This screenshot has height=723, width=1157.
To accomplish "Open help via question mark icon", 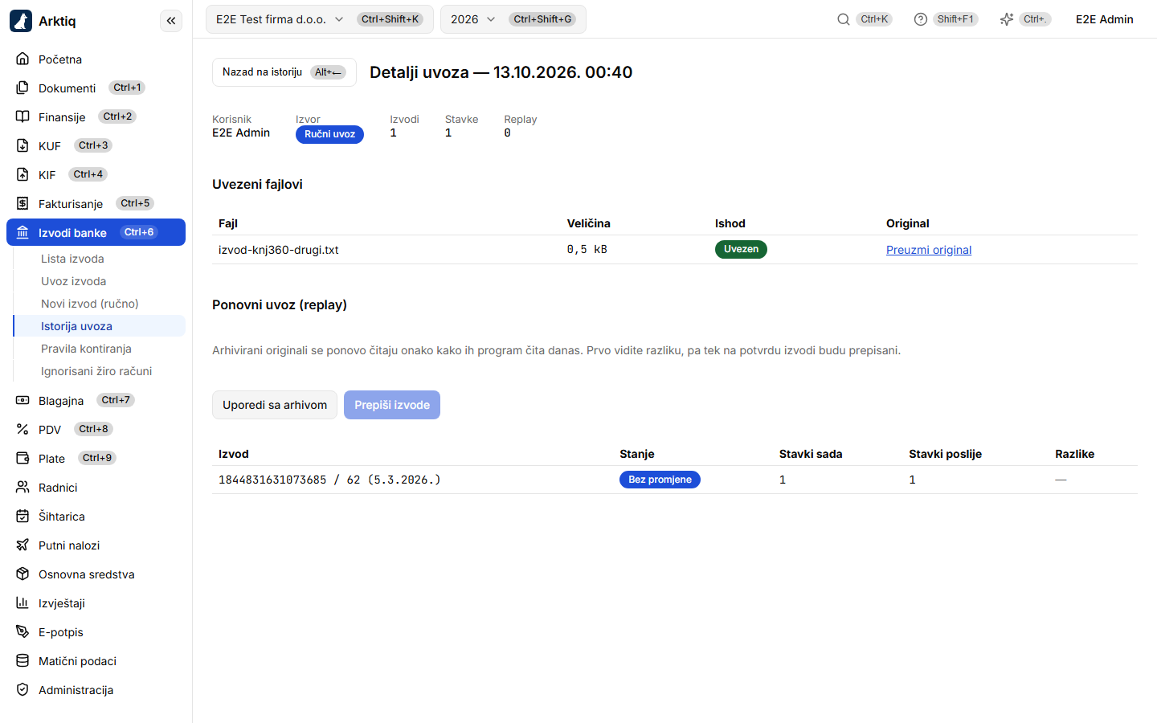I will 921,19.
